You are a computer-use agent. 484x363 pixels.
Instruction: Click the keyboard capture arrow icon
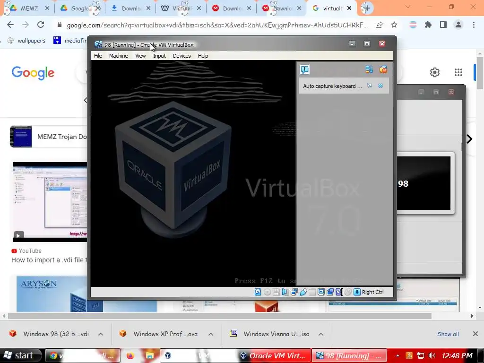357,292
